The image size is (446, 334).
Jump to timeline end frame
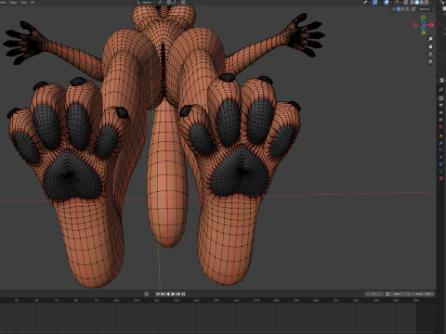tap(183, 294)
